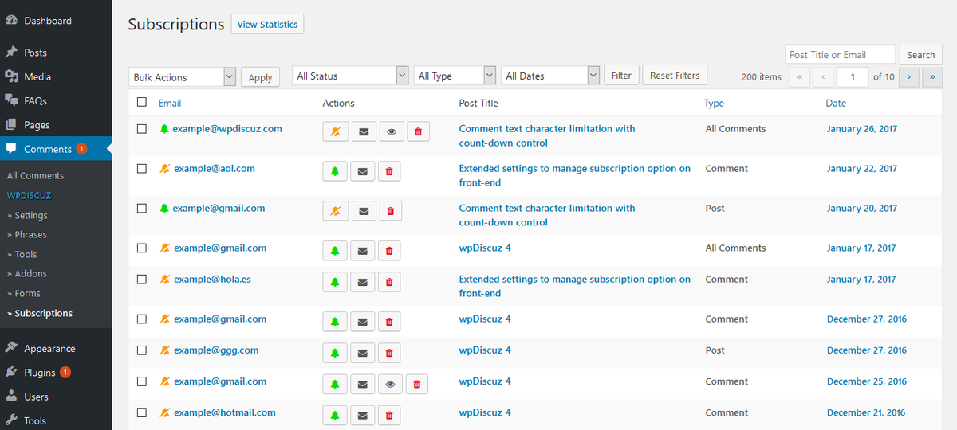The width and height of the screenshot is (957, 430).
Task: Click the Appearance paintbrush icon in sidebar
Action: [11, 348]
